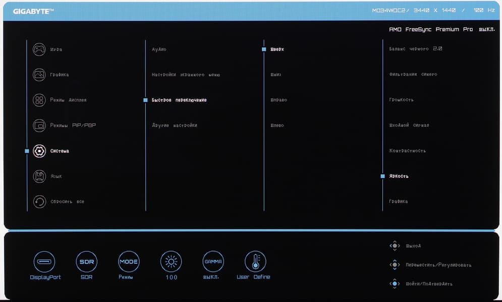Click the Войти/Подтвердить hint label

pos(429,284)
